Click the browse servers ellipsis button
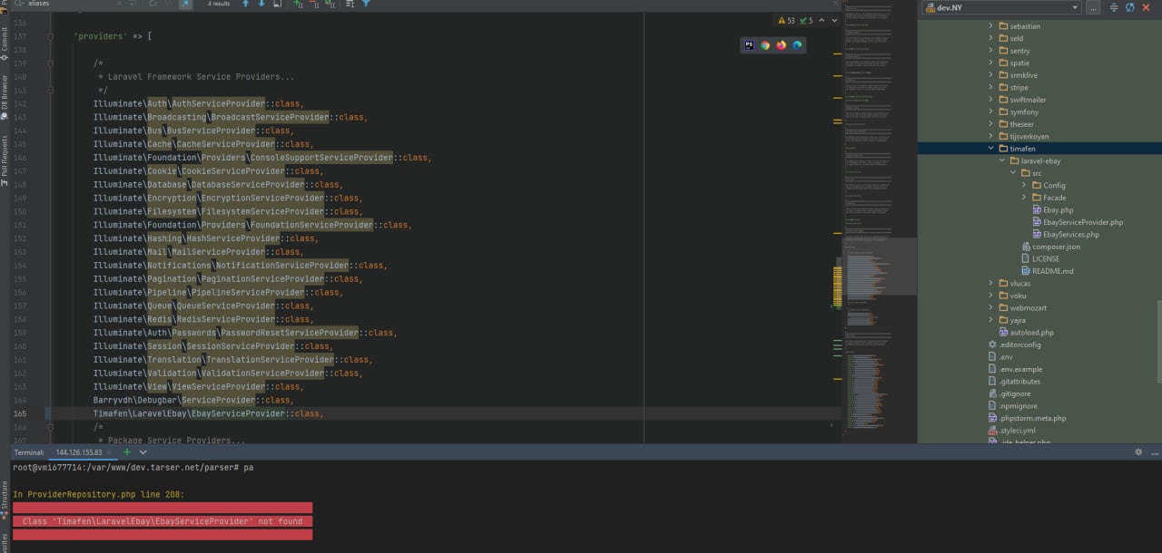The image size is (1162, 553). tap(1094, 7)
